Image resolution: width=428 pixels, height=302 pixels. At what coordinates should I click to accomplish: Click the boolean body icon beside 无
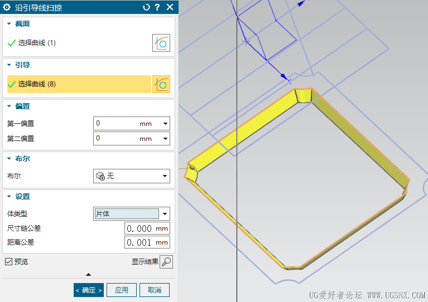(x=100, y=176)
